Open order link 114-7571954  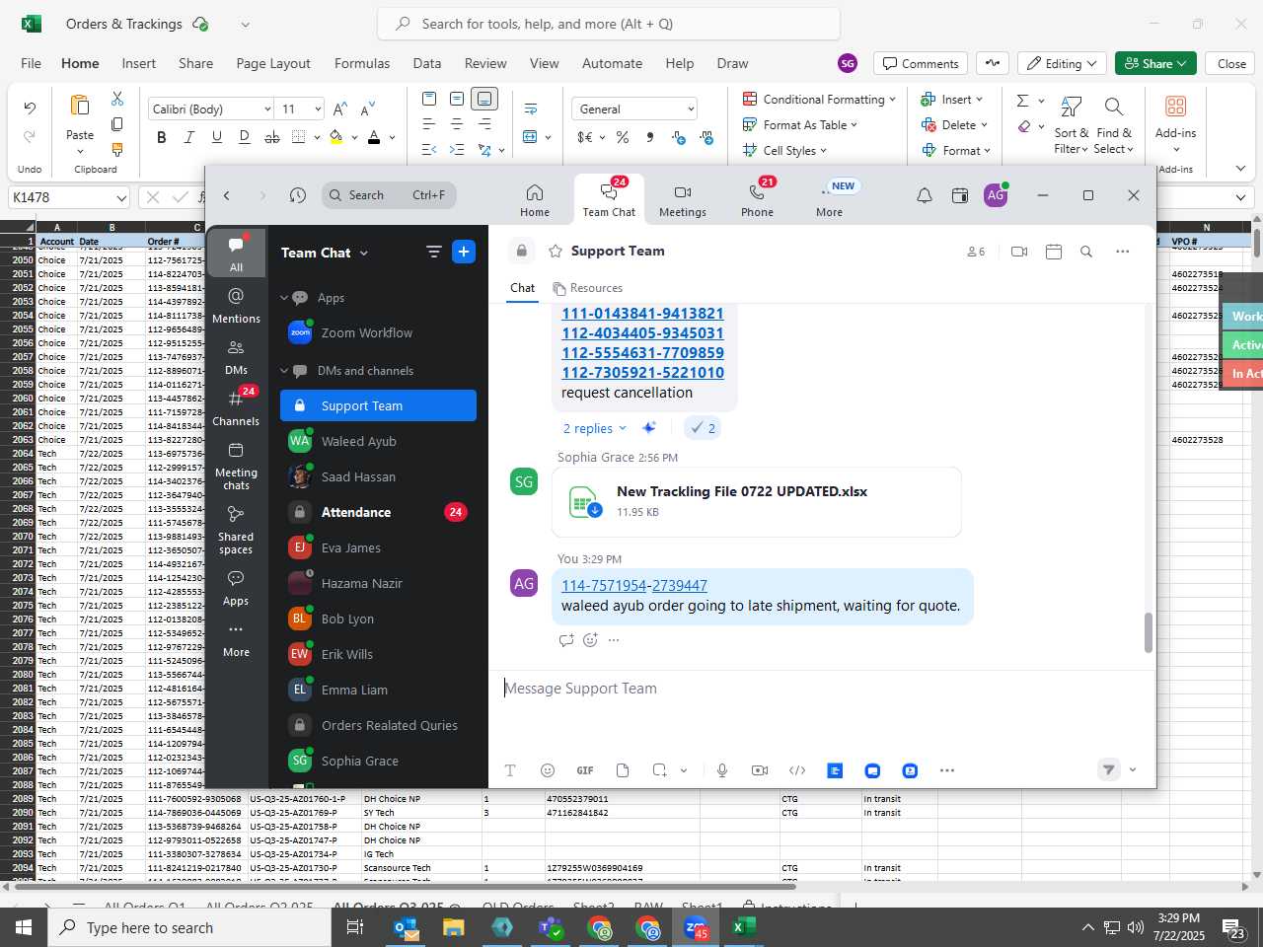604,585
